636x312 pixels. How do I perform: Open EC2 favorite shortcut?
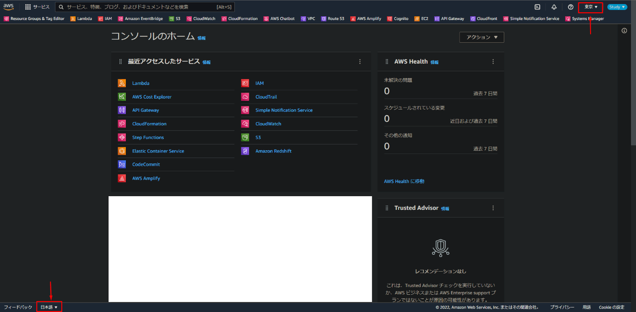point(421,19)
